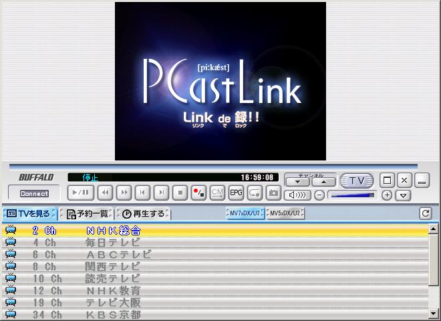Viewport: 441px width, 321px height.
Task: Click the CM skip button
Action: click(217, 193)
